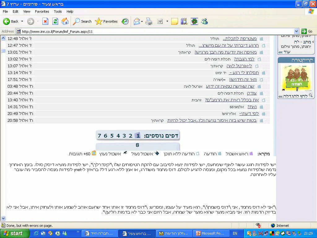Open the ICQ flower toolbar icon
317x238 pixels.
194,21
